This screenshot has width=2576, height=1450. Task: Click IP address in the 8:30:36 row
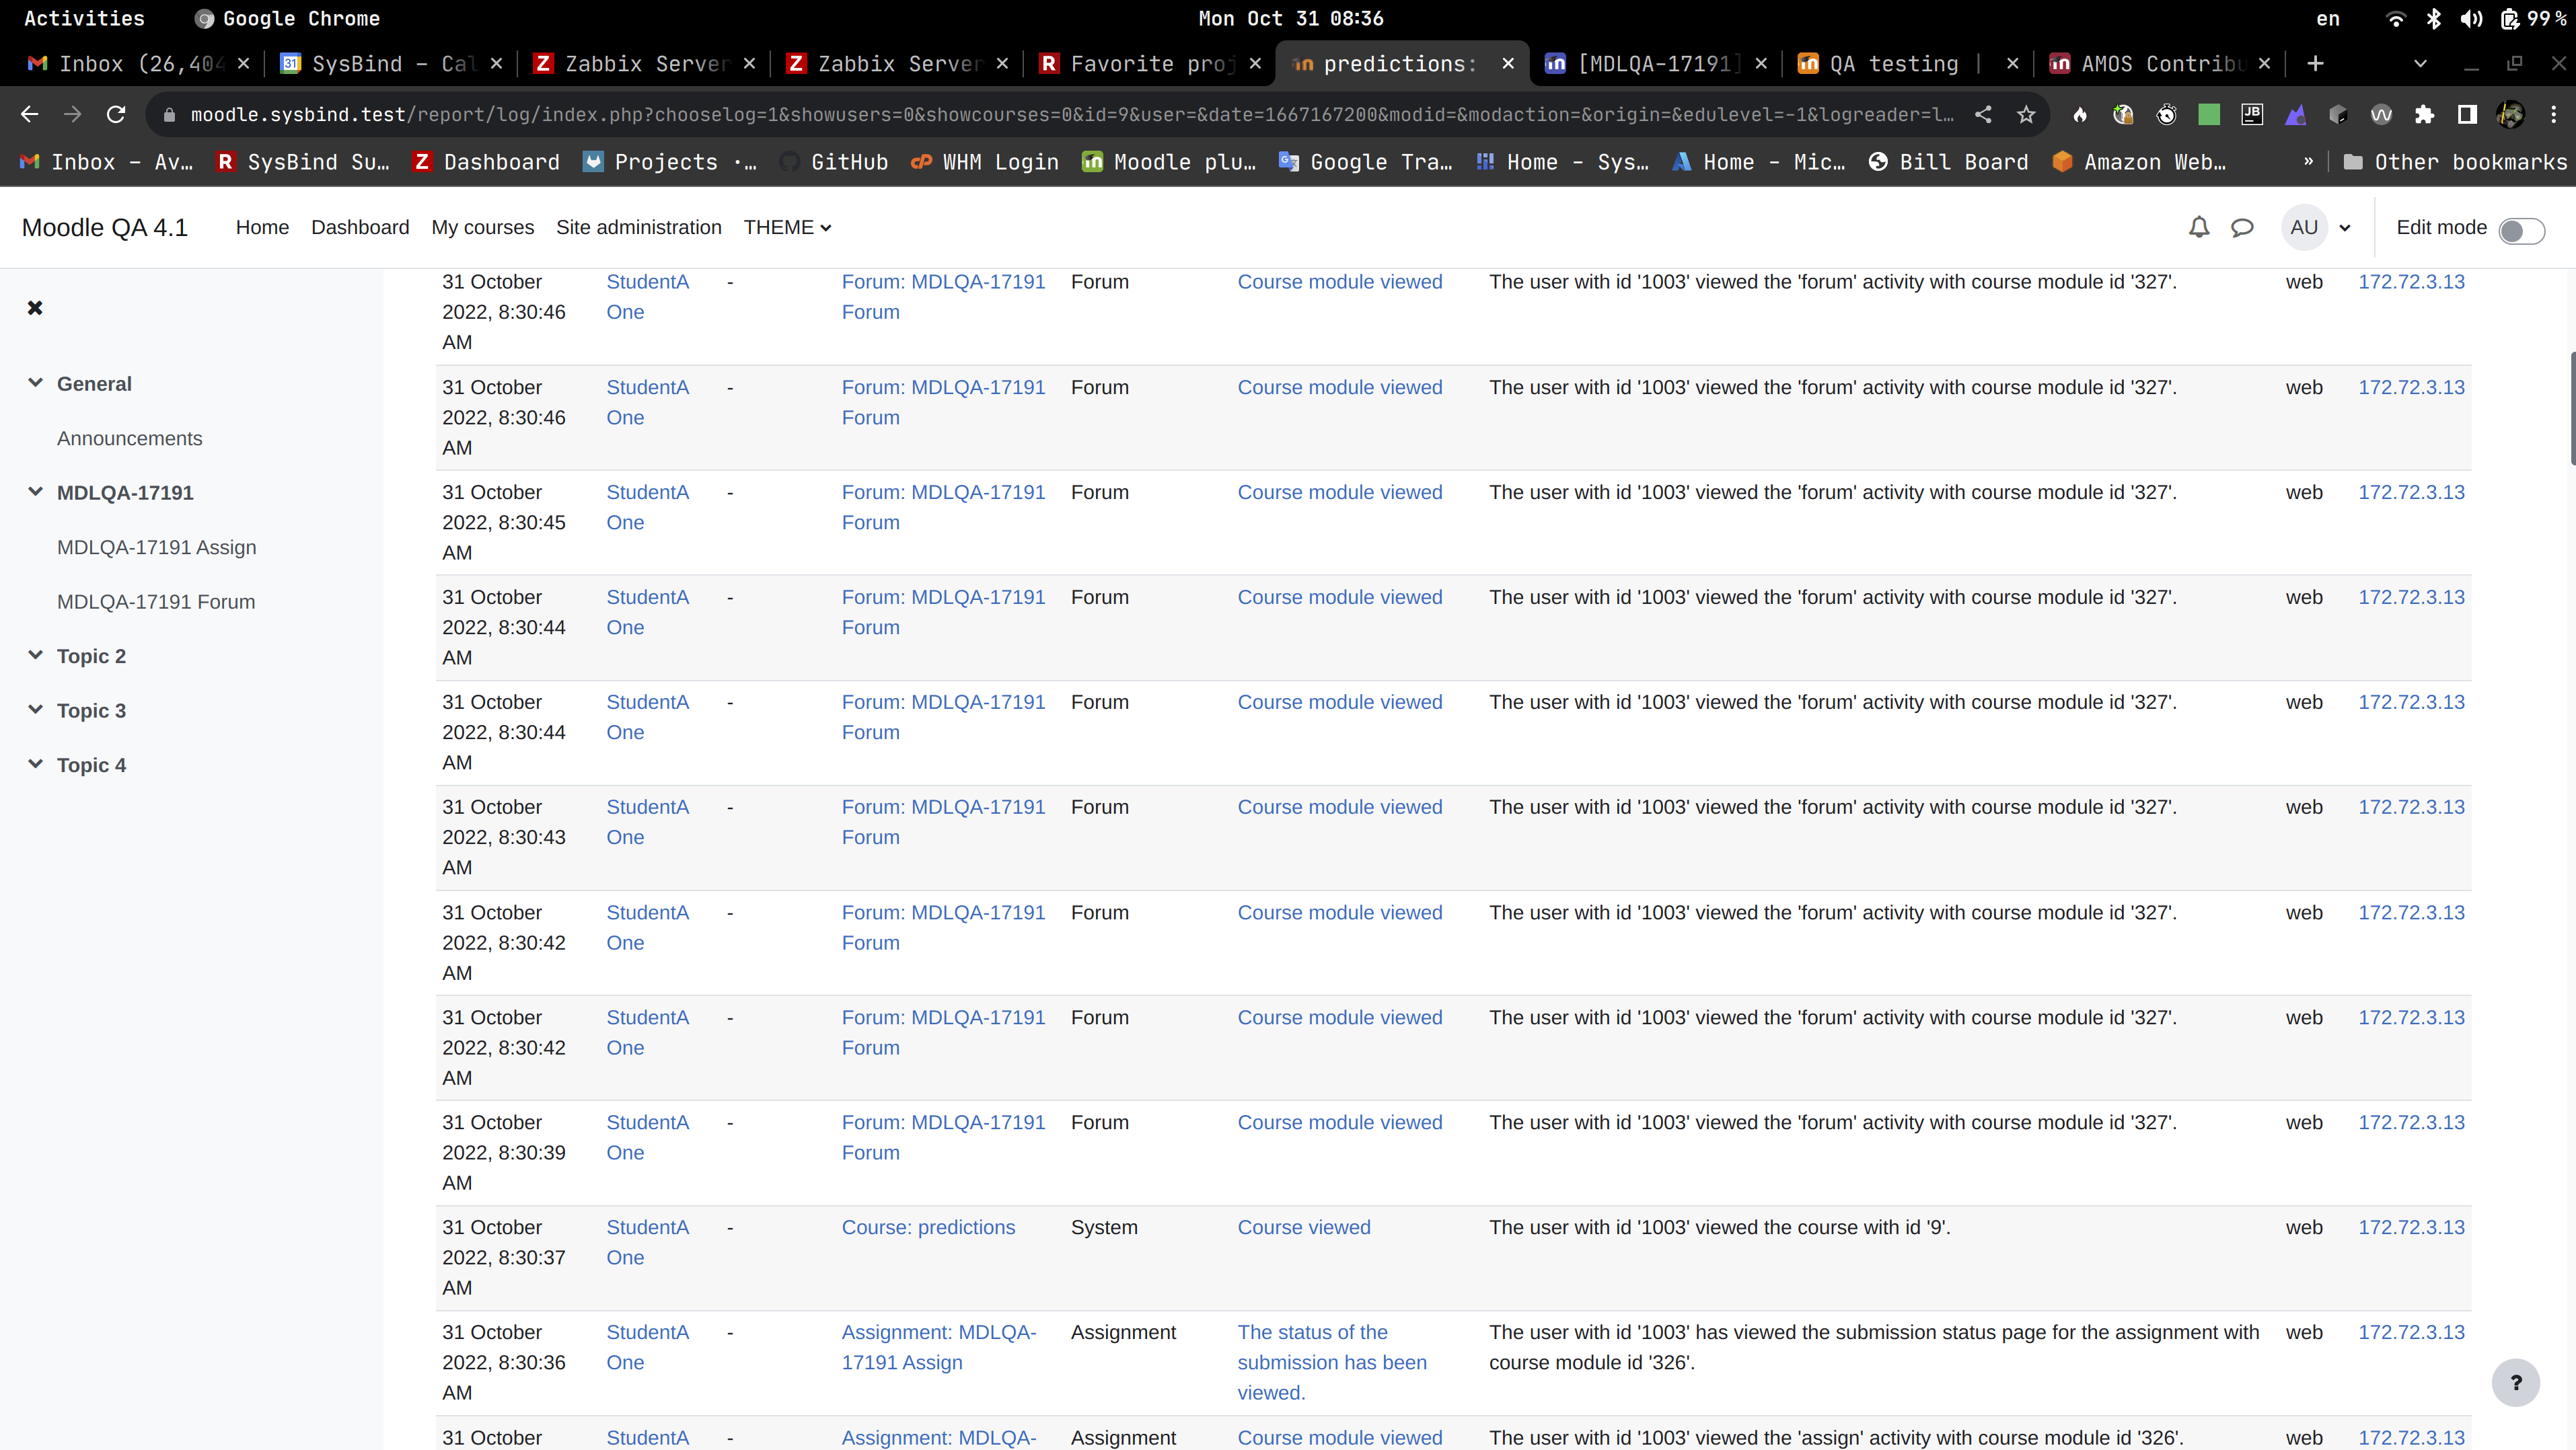2411,1332
